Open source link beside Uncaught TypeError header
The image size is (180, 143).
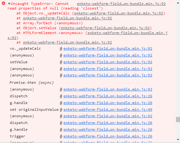(x=121, y=4)
